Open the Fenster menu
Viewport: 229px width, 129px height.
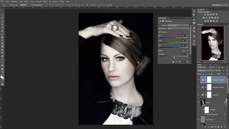pos(62,1)
